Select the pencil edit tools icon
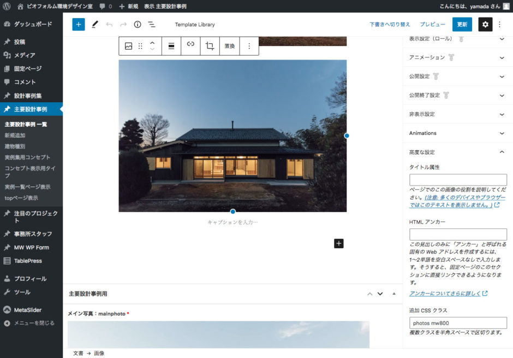 (x=95, y=24)
